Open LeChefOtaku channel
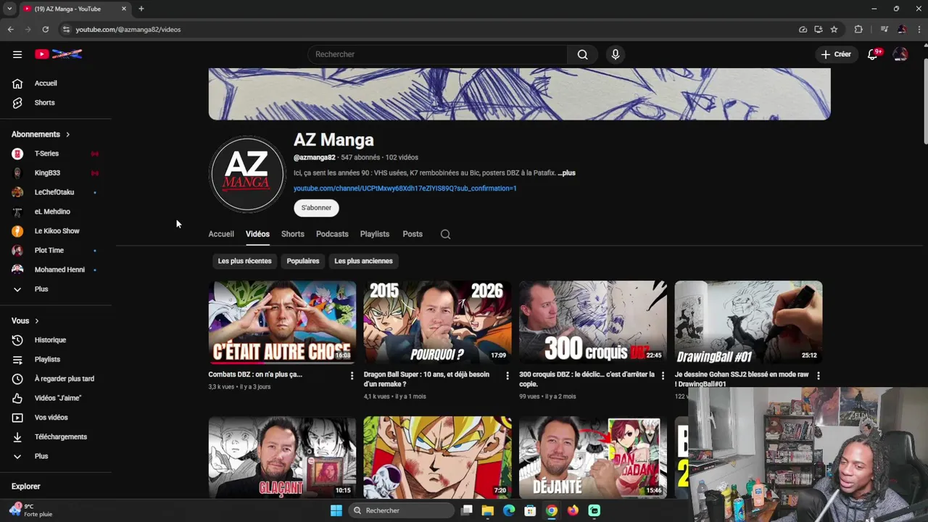The image size is (928, 522). click(54, 192)
